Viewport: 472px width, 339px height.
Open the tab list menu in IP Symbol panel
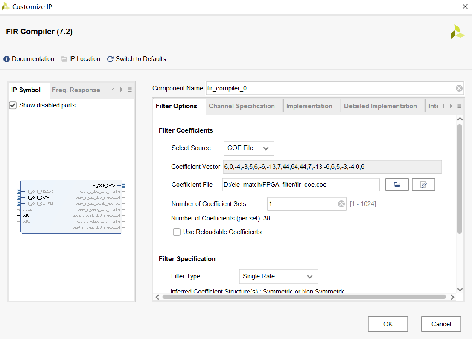[130, 90]
